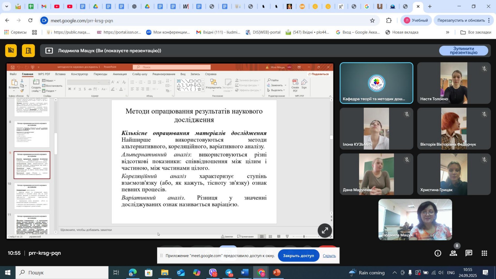Expand the hidden bookmarks overflow chevron
Image resolution: width=496 pixels, height=279 pixels.
(448, 32)
